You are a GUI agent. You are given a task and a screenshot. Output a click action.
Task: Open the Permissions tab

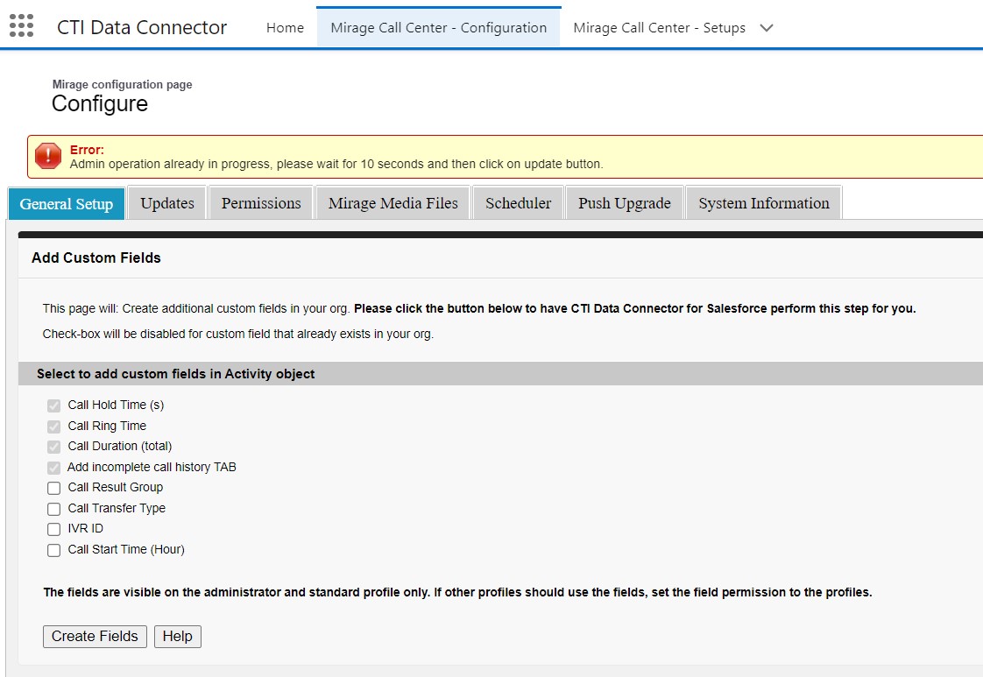(x=261, y=203)
